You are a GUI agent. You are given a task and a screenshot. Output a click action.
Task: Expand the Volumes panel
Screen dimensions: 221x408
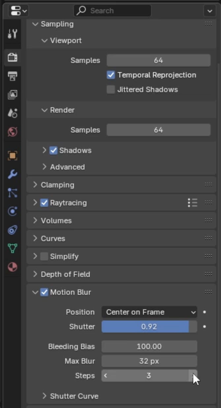pyautogui.click(x=35, y=221)
